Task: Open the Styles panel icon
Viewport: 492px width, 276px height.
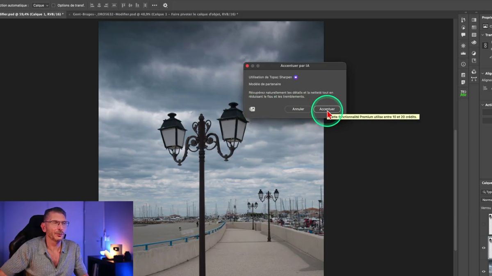Action: pos(474,61)
